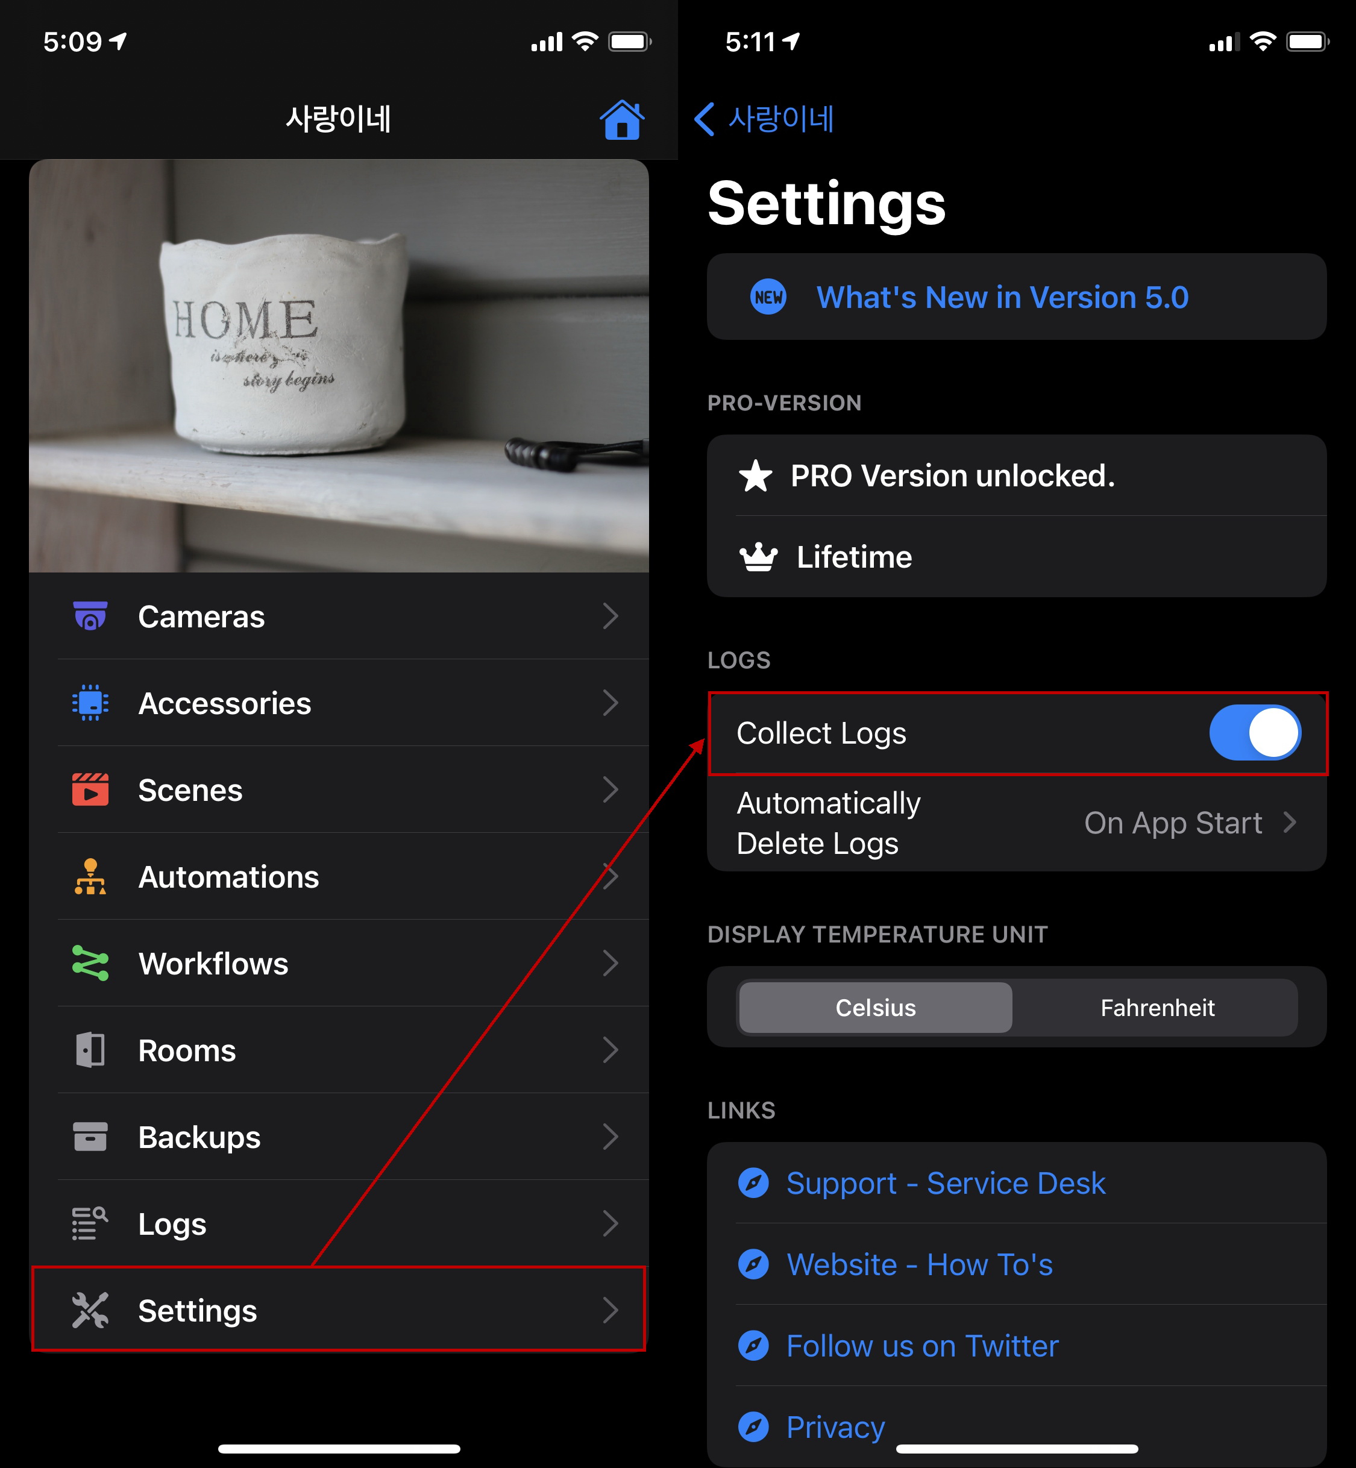
Task: Switch temperature unit to Fahrenheit
Action: pyautogui.click(x=1157, y=1007)
